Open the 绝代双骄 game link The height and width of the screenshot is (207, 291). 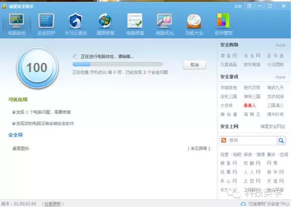252,88
